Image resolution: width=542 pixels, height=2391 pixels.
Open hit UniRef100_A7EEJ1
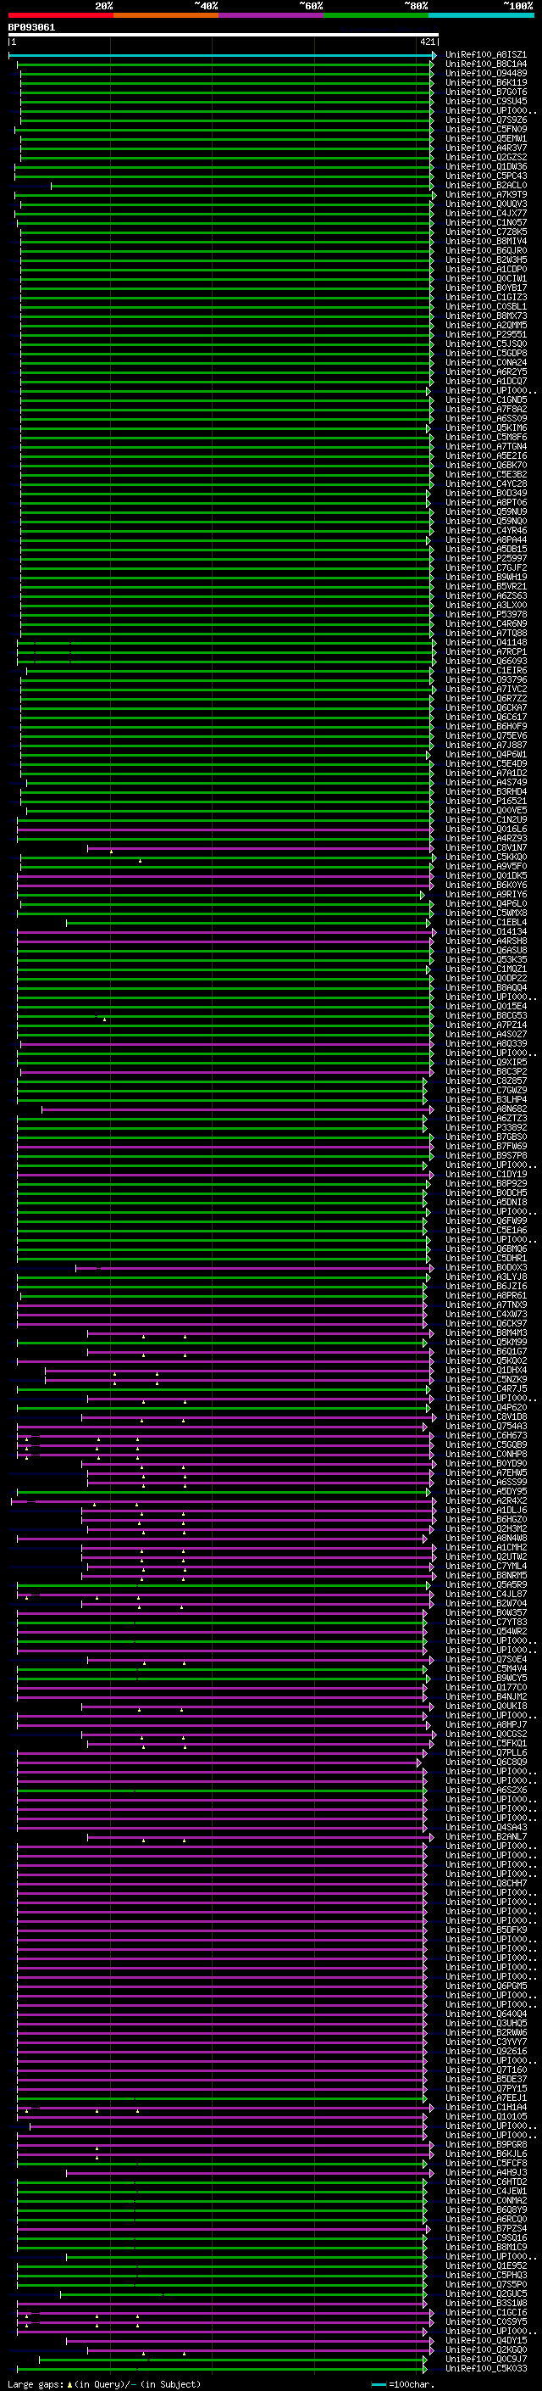[x=485, y=2098]
